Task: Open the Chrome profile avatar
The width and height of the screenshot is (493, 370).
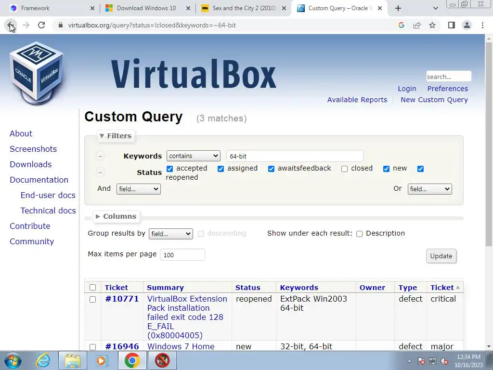Action: point(467,25)
